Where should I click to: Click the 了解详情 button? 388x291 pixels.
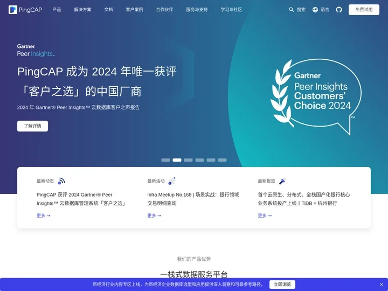32,126
